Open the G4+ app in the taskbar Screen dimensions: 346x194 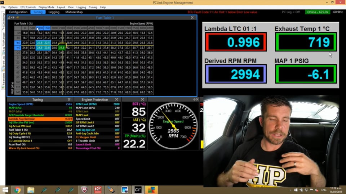point(138,190)
